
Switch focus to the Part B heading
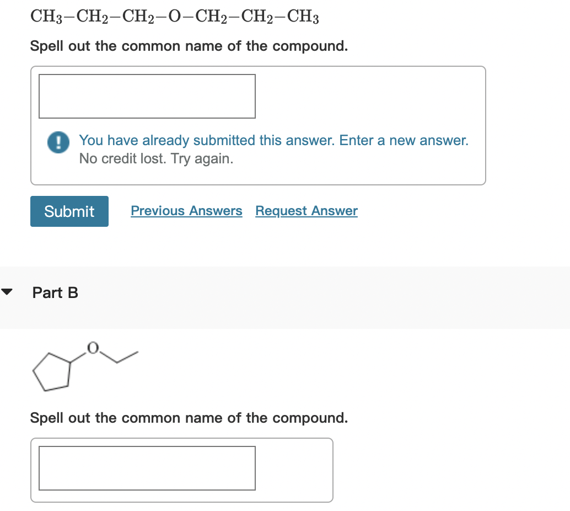click(x=55, y=293)
